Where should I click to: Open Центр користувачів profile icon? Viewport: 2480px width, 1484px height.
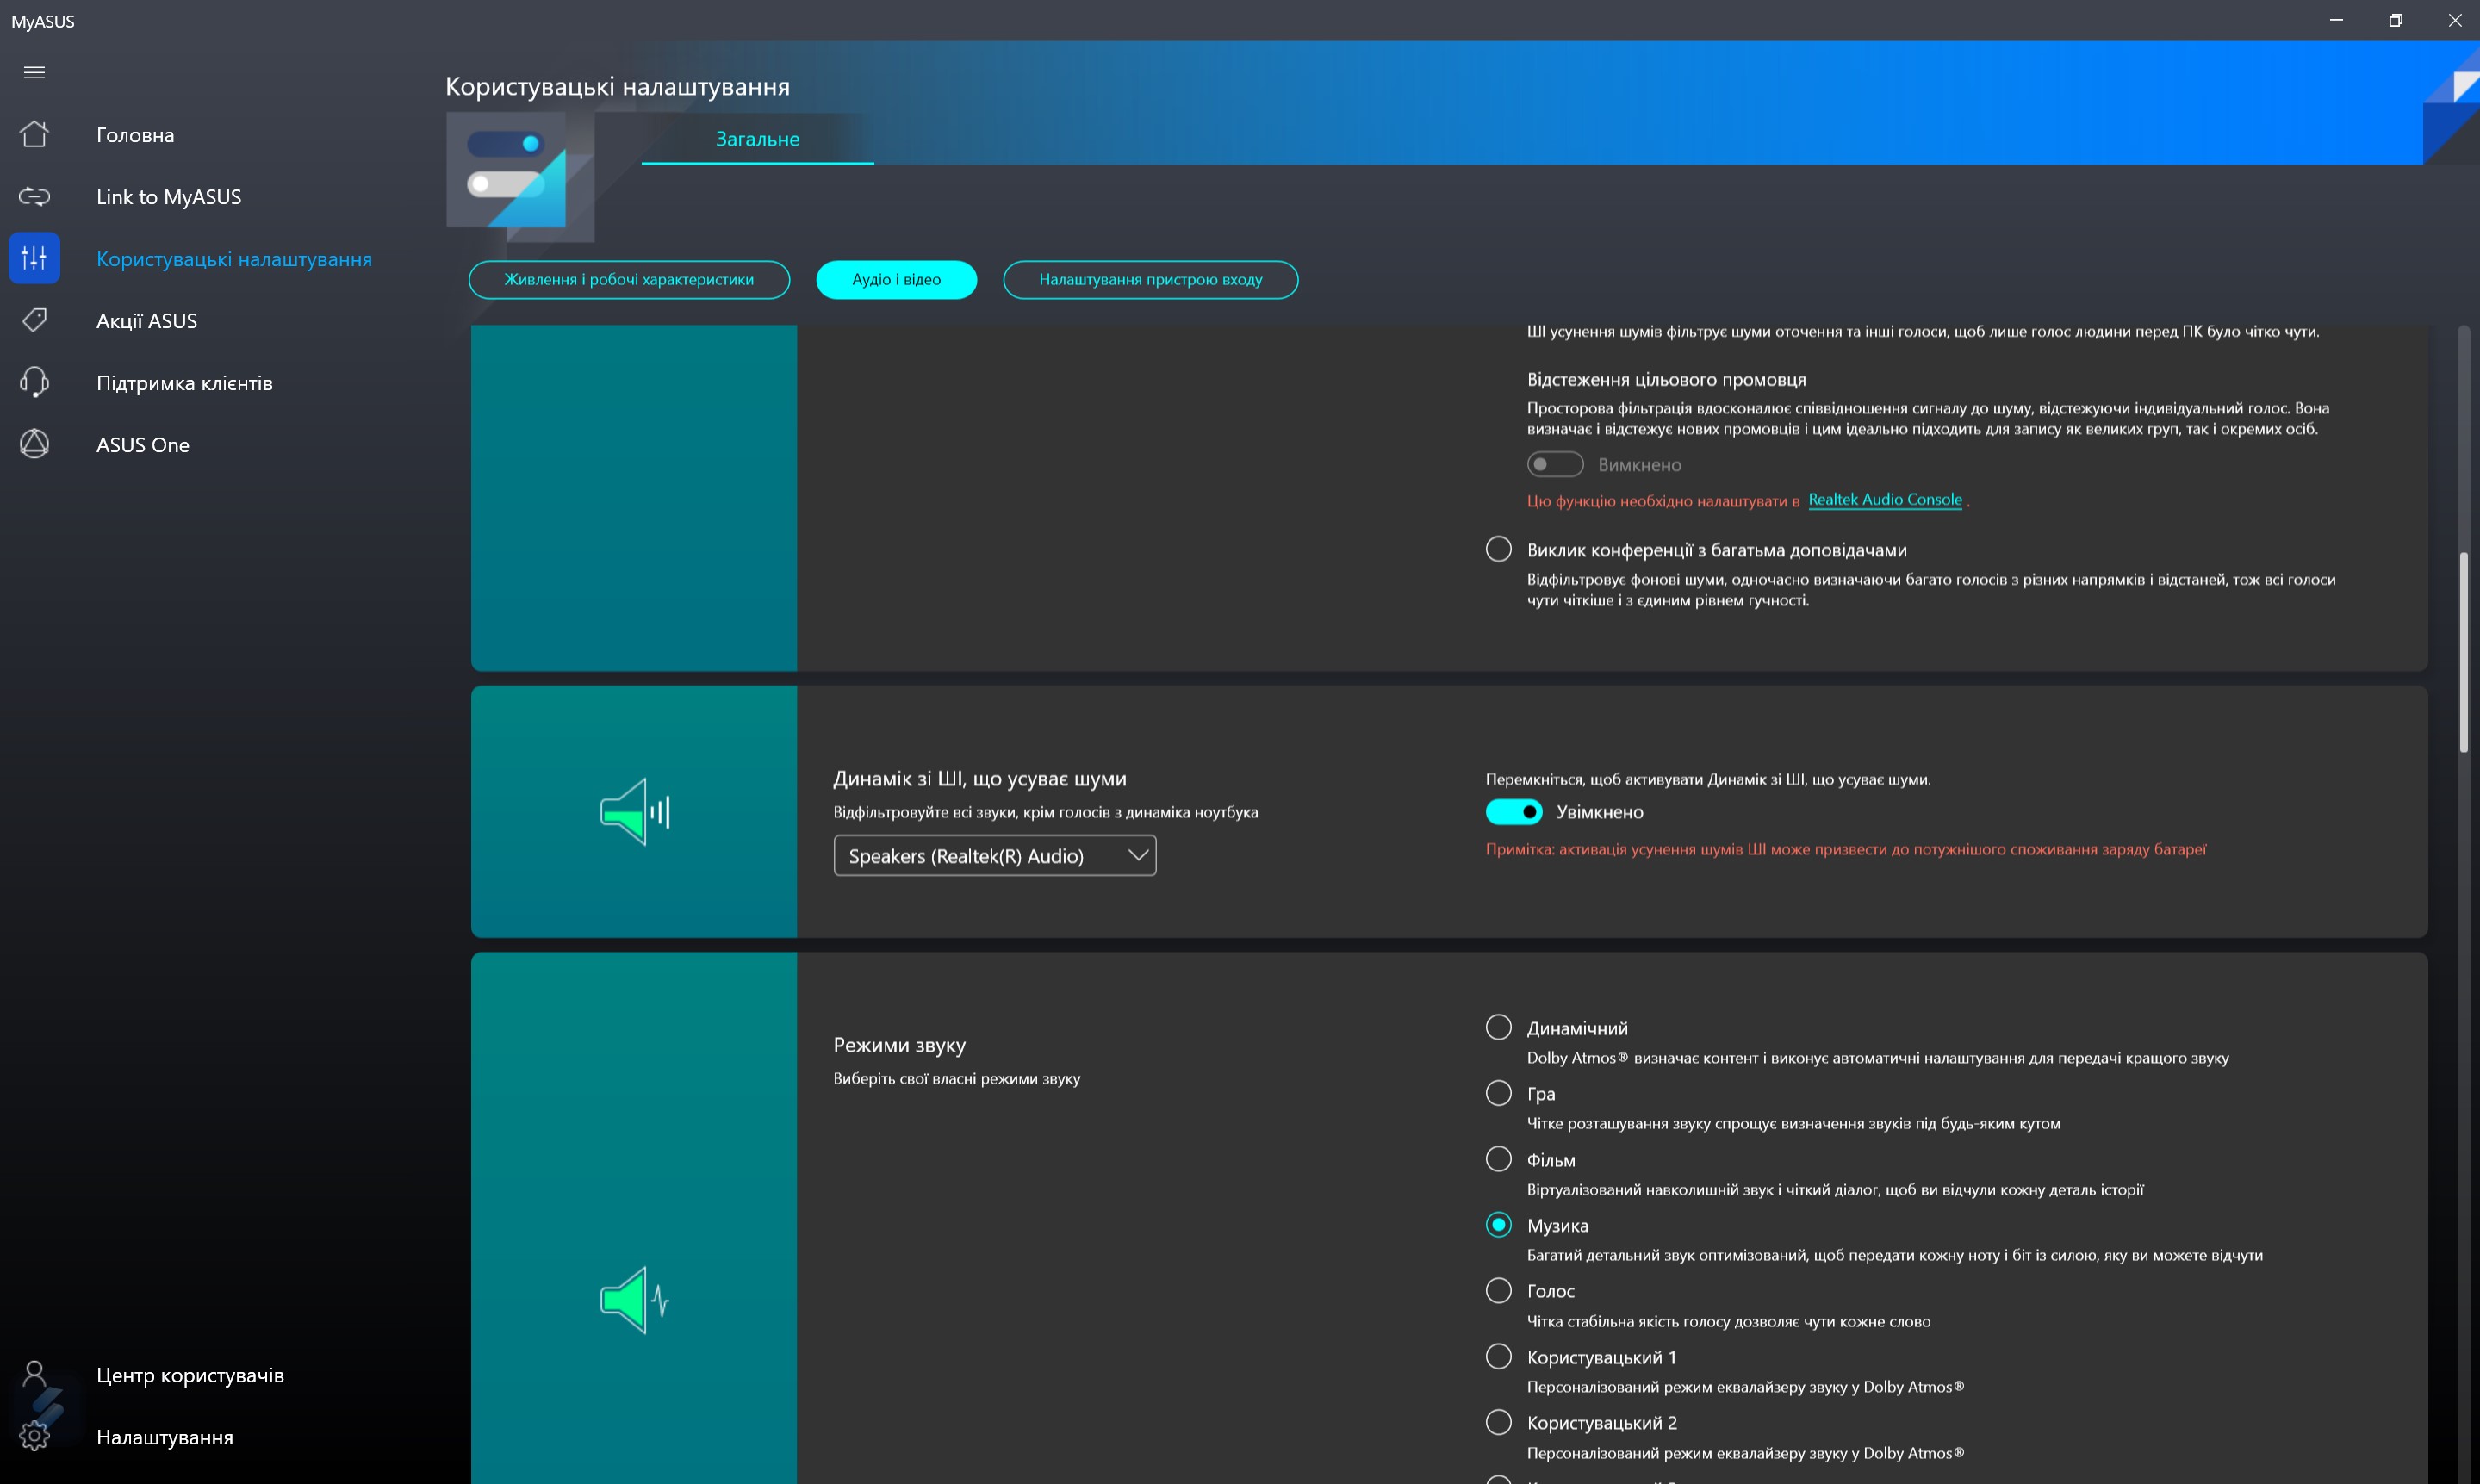34,1374
